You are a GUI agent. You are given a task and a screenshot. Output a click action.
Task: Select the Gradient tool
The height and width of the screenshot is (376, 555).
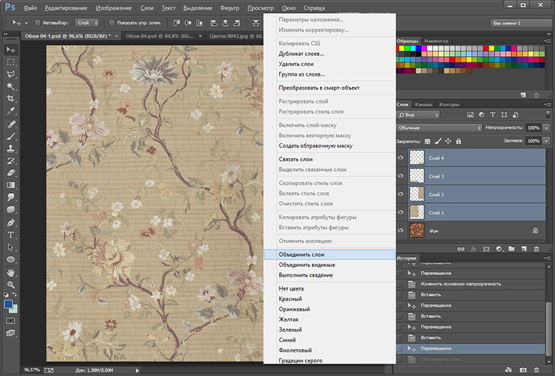coord(10,185)
